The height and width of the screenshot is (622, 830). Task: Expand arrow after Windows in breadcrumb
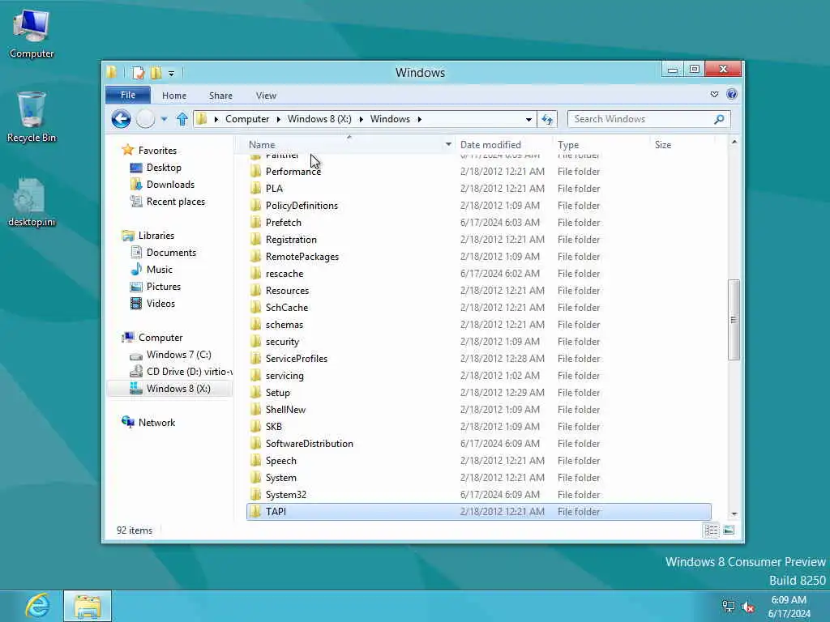(419, 119)
